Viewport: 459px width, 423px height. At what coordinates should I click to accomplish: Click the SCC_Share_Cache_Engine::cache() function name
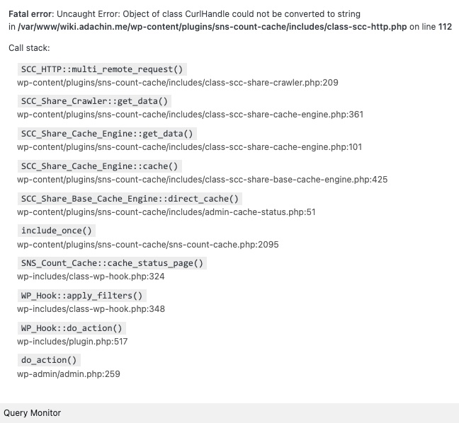(100, 166)
